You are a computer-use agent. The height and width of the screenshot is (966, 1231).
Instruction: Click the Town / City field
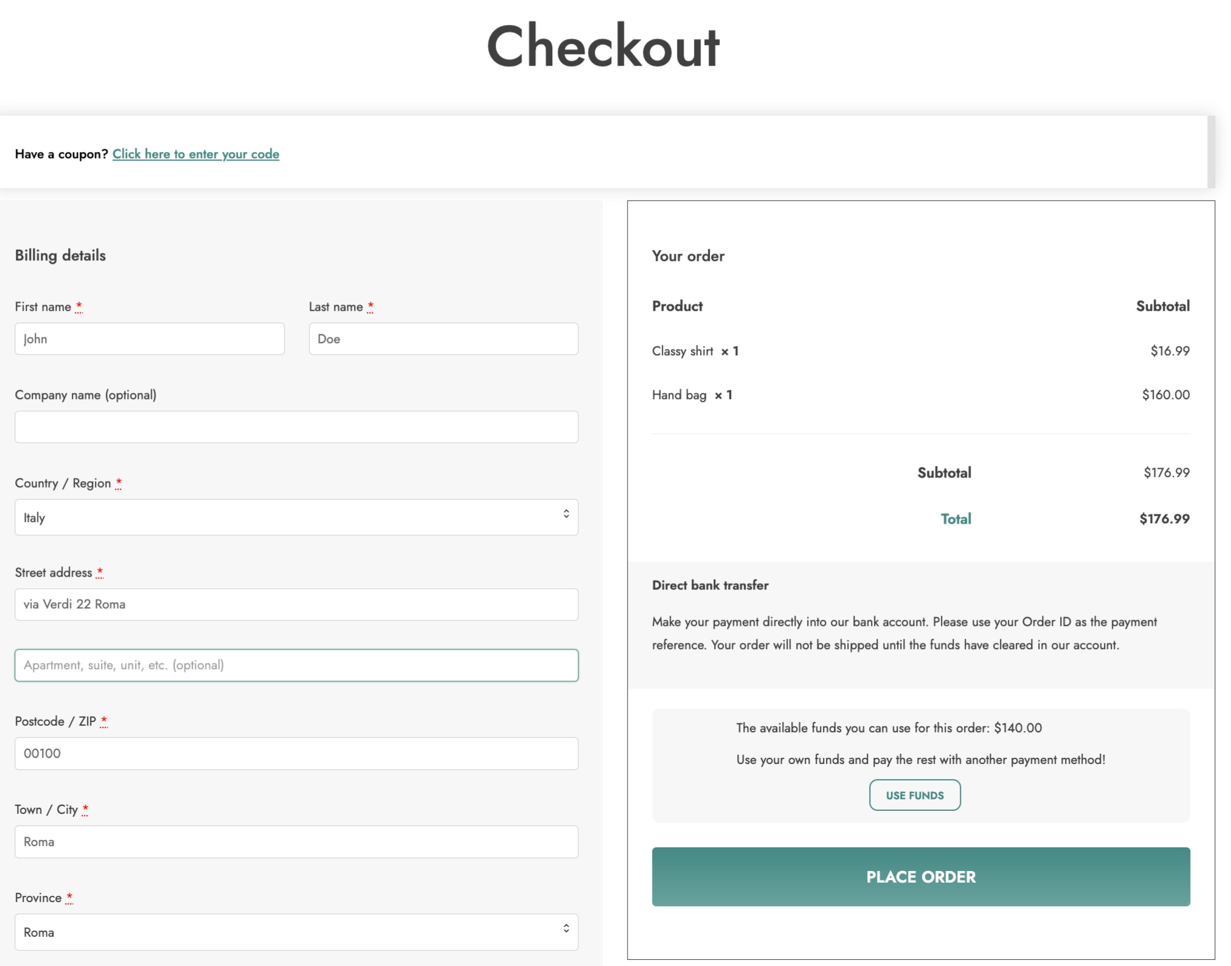(296, 842)
